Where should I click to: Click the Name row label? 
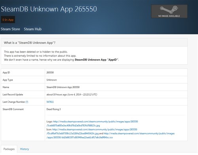(x=6, y=87)
